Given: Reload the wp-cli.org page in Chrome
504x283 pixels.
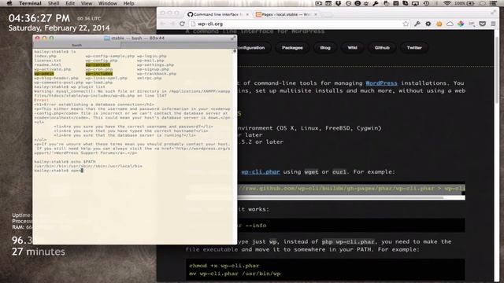Looking at the screenshot, I should tap(182, 24).
